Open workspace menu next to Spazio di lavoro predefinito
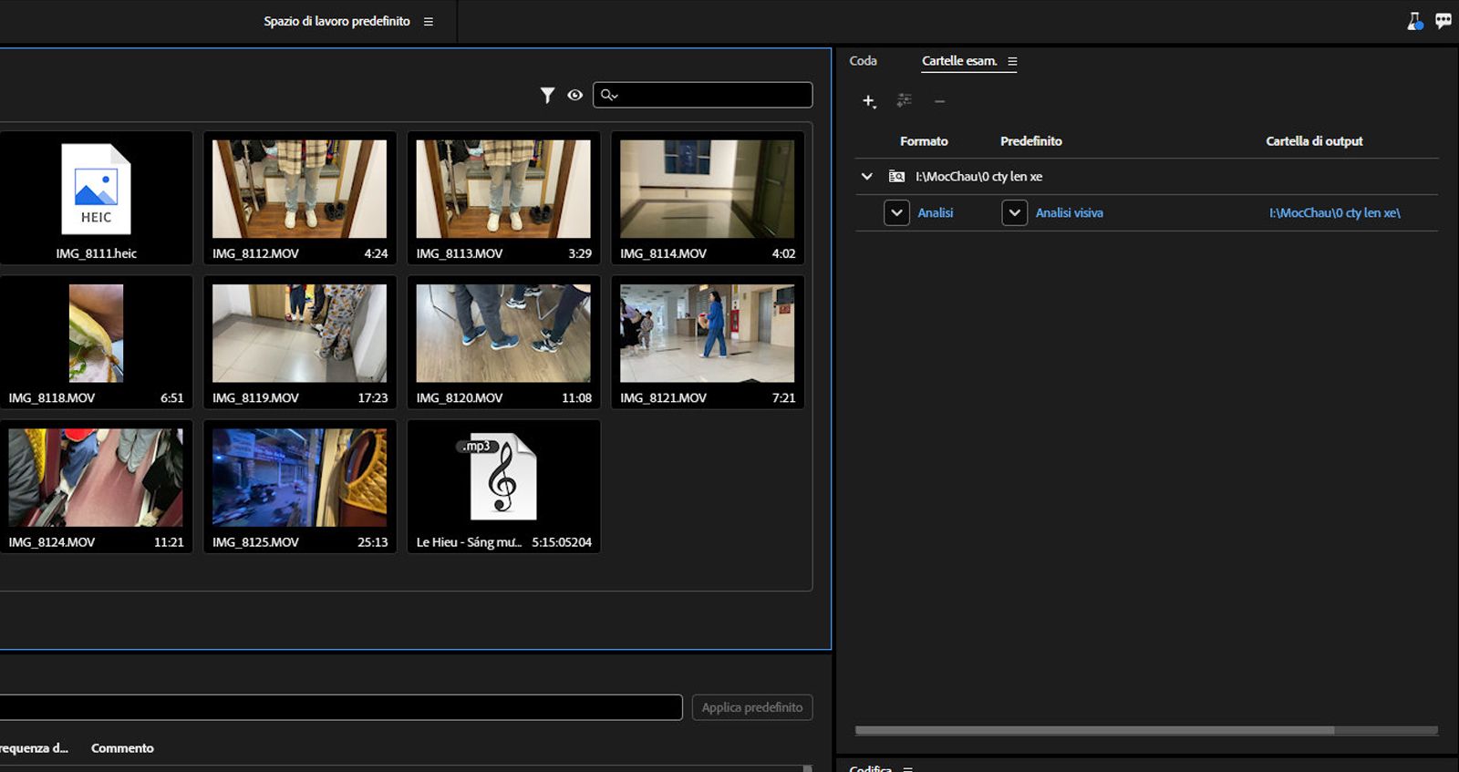 tap(429, 22)
